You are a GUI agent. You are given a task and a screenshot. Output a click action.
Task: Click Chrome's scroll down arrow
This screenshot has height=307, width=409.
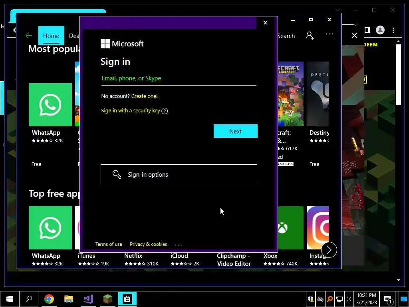click(398, 280)
